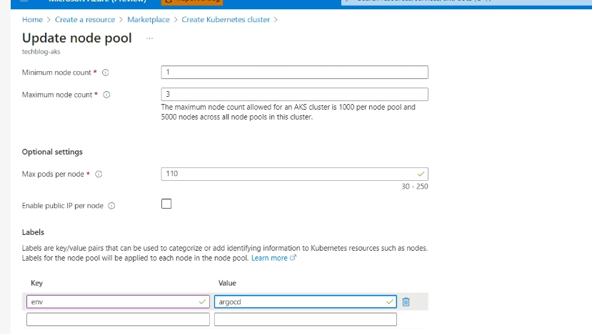Click info icon next to Minimum node count
The height and width of the screenshot is (334, 592).
[106, 73]
